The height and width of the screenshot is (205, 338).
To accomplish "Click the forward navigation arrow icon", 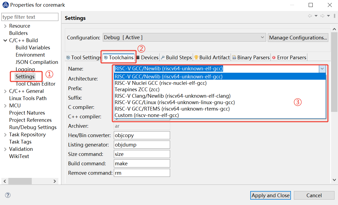I will tap(322, 16).
